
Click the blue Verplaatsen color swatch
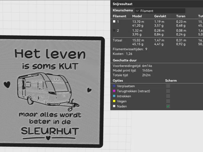[114, 86]
